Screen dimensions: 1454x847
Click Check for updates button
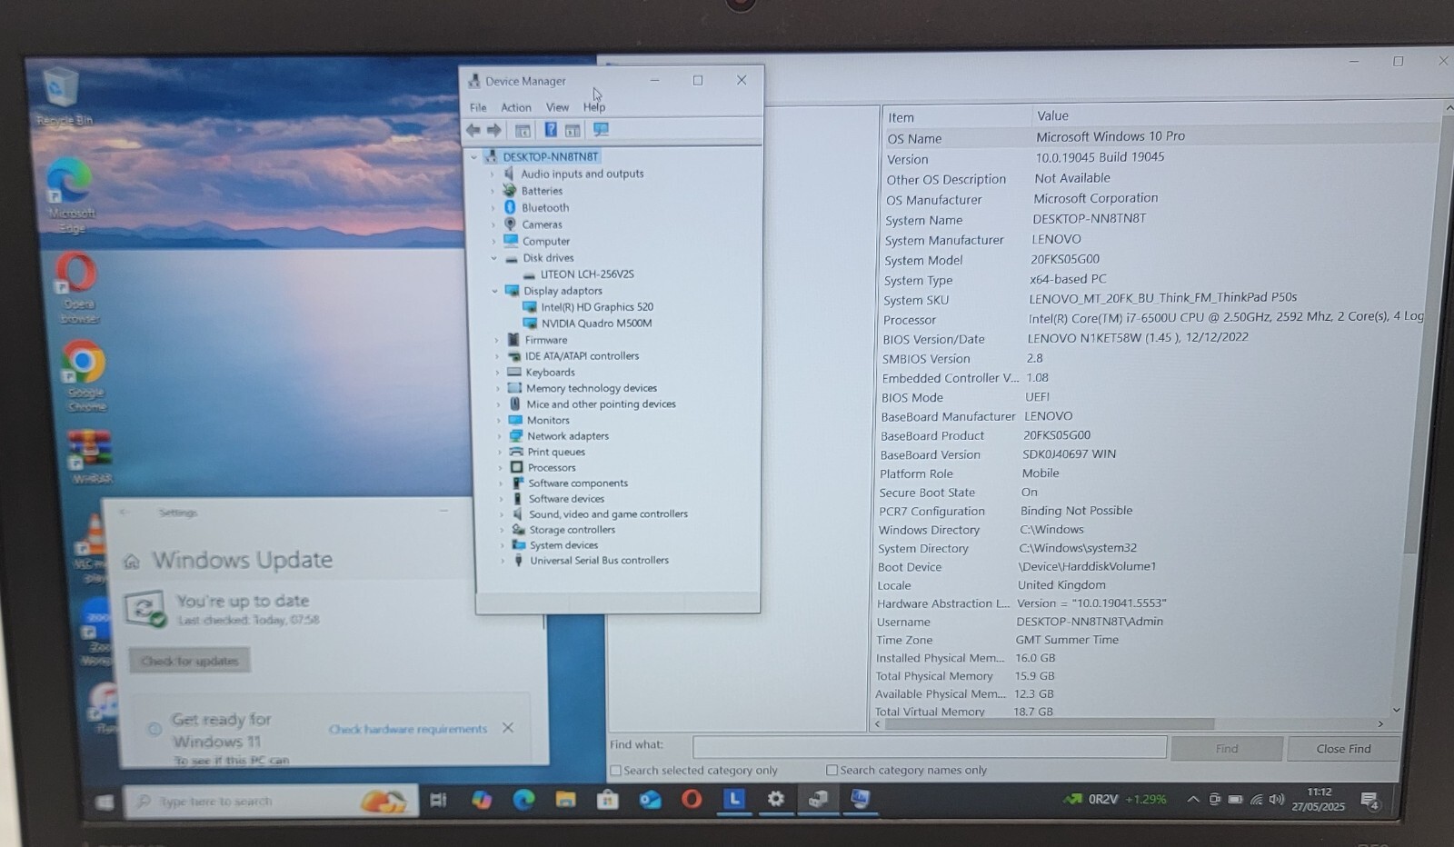(x=190, y=661)
